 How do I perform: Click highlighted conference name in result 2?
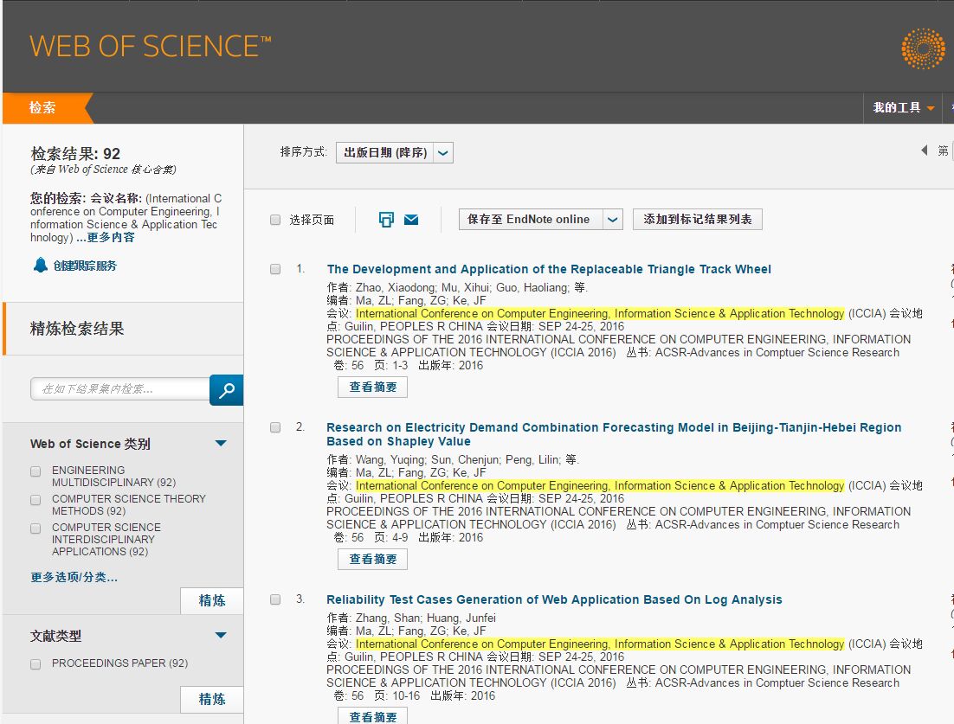tap(600, 486)
